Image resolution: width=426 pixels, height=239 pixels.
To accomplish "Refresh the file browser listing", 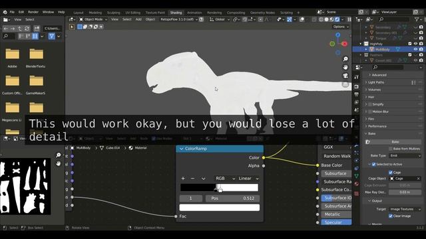I will tap(27, 29).
